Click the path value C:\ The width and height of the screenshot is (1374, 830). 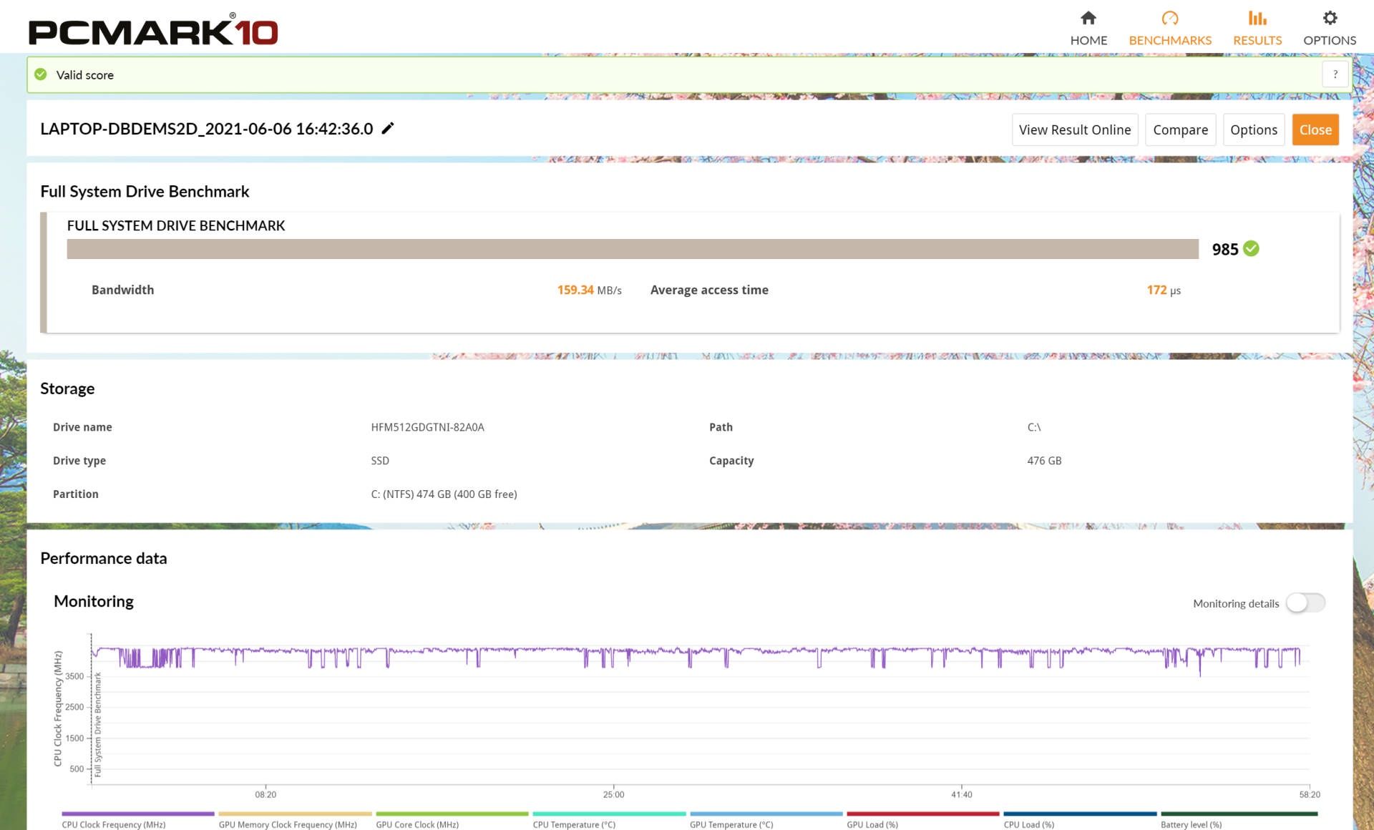coord(1034,427)
